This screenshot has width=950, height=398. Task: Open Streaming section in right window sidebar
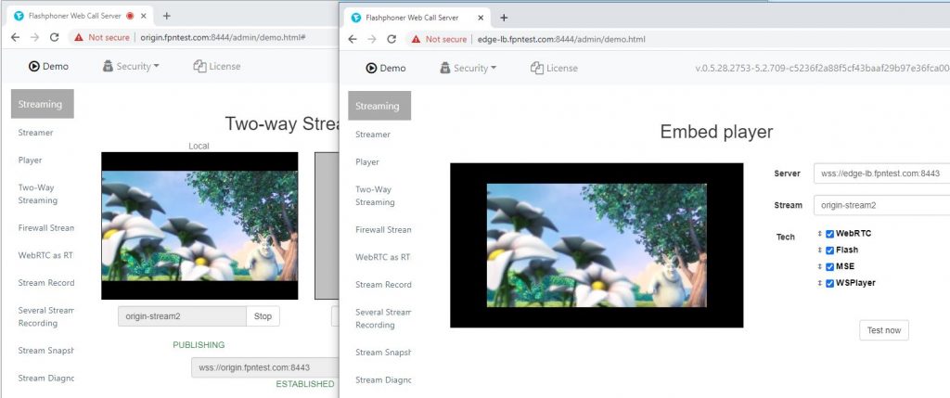tap(379, 106)
